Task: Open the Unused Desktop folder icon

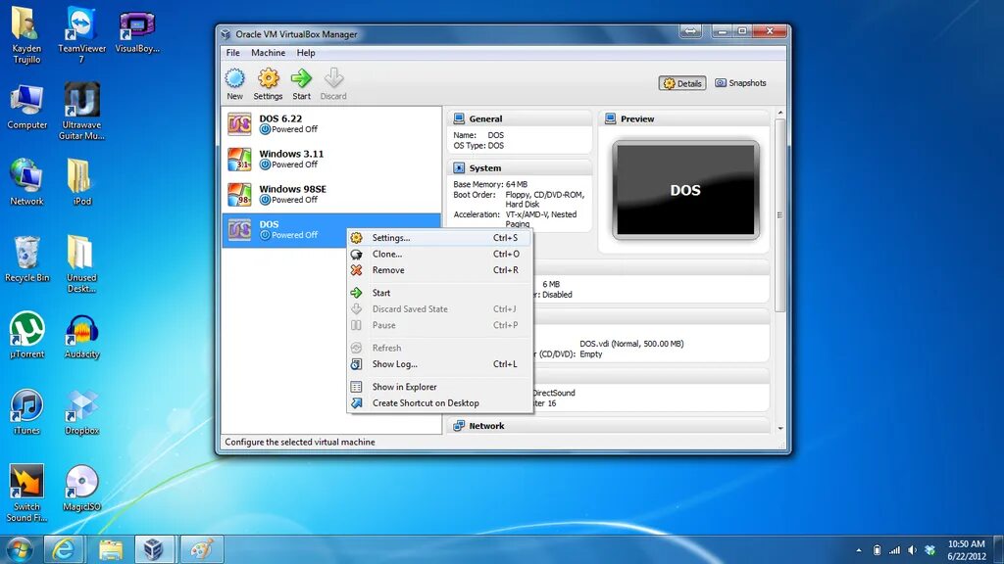Action: 81,264
